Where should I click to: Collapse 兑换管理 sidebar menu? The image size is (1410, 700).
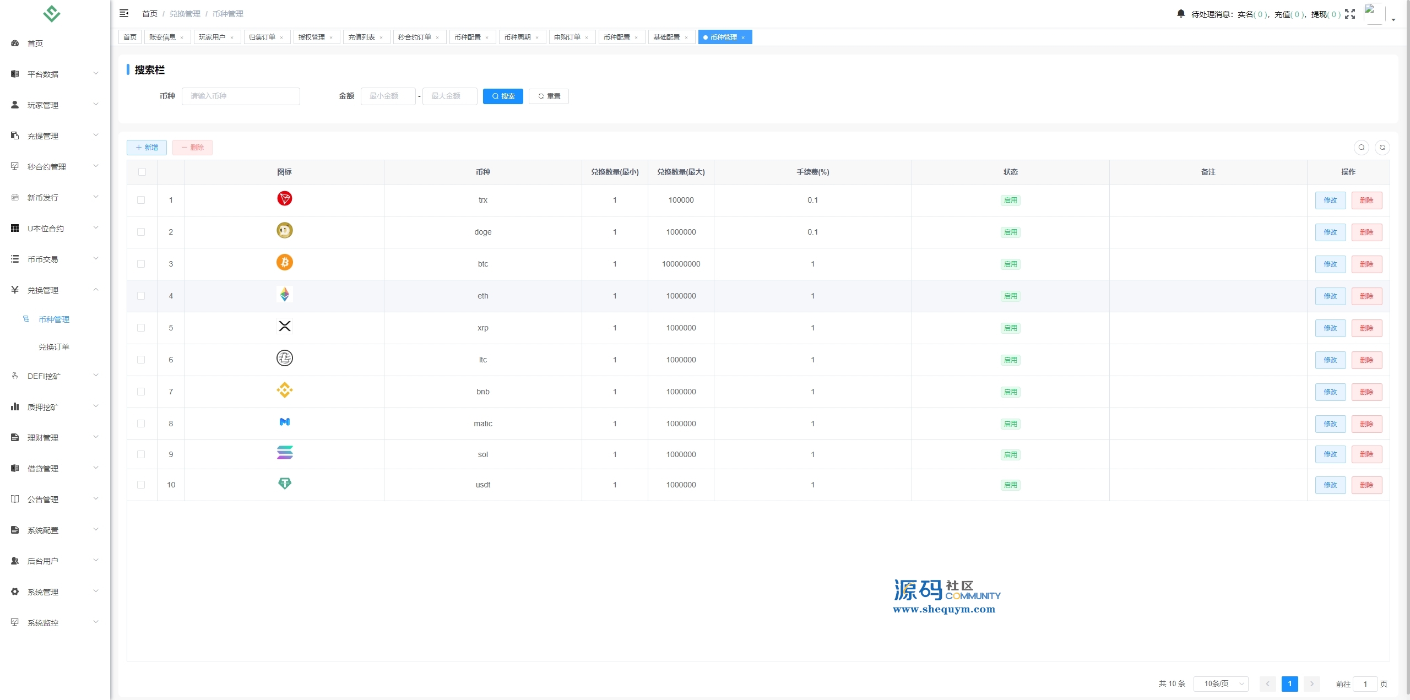pos(55,290)
